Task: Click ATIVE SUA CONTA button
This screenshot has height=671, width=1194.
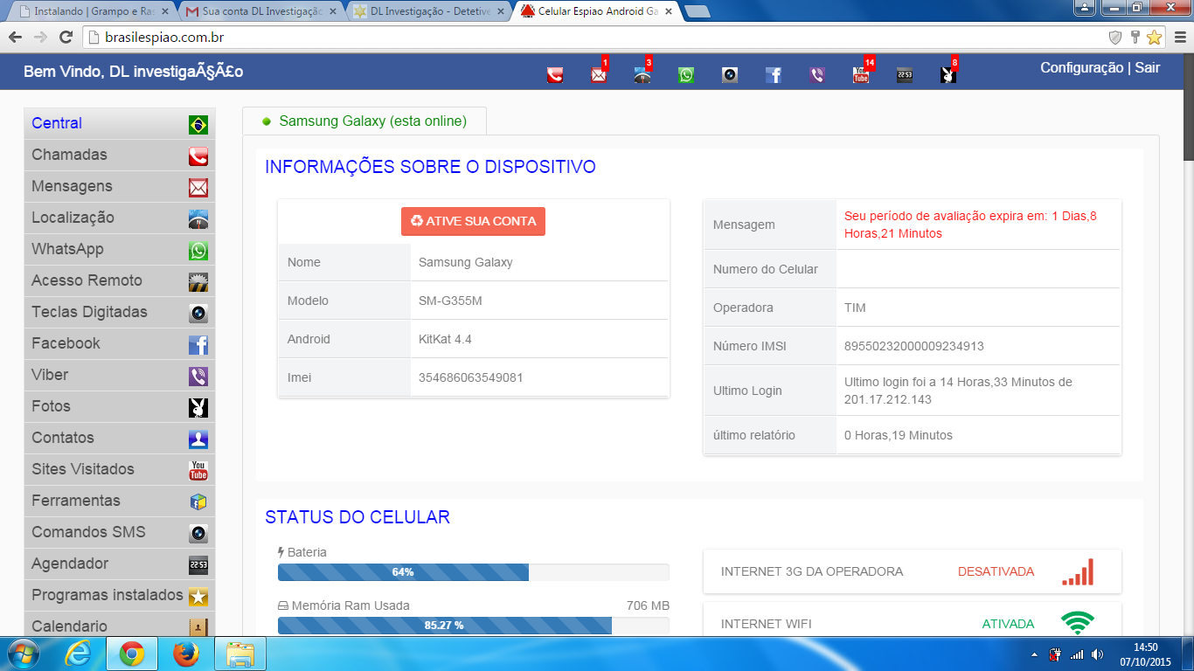Action: point(473,221)
